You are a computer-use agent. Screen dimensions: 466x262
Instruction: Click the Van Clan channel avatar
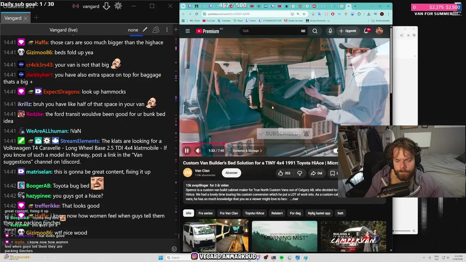click(x=187, y=172)
